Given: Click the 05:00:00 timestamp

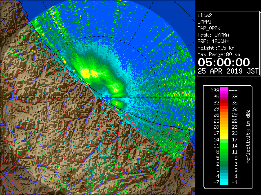Looking at the screenshot, I should coord(224,62).
